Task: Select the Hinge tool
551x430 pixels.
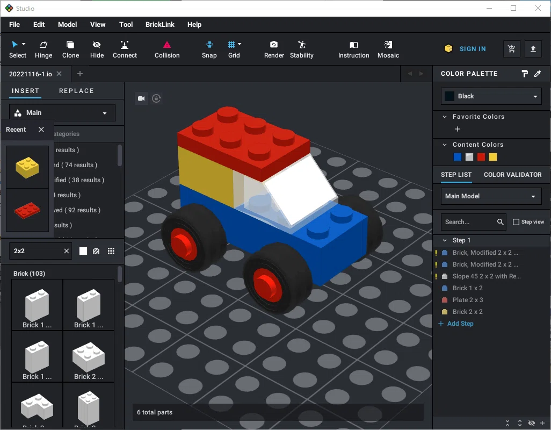Action: [x=44, y=49]
